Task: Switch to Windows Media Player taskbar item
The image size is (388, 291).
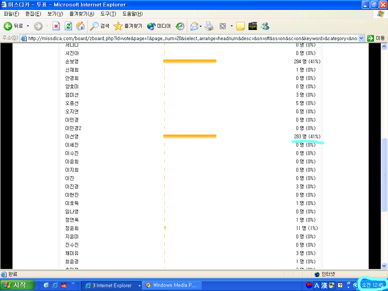Action: coord(172,285)
